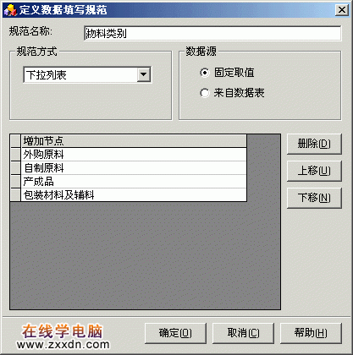Select the 外购原料 list row

134,155
